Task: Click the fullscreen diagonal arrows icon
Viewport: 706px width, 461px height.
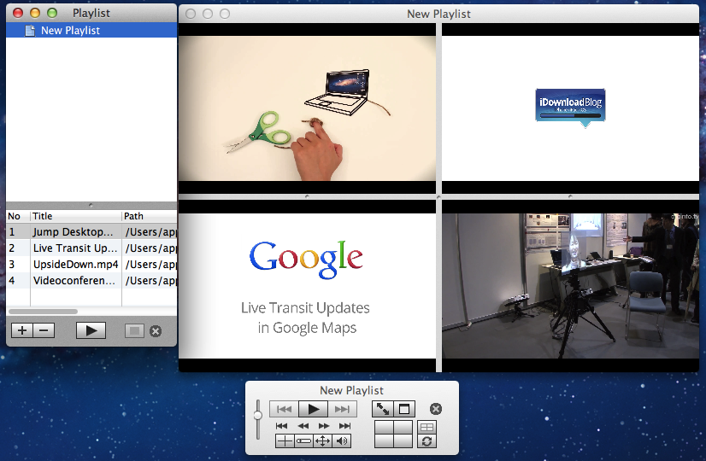Action: coord(382,409)
